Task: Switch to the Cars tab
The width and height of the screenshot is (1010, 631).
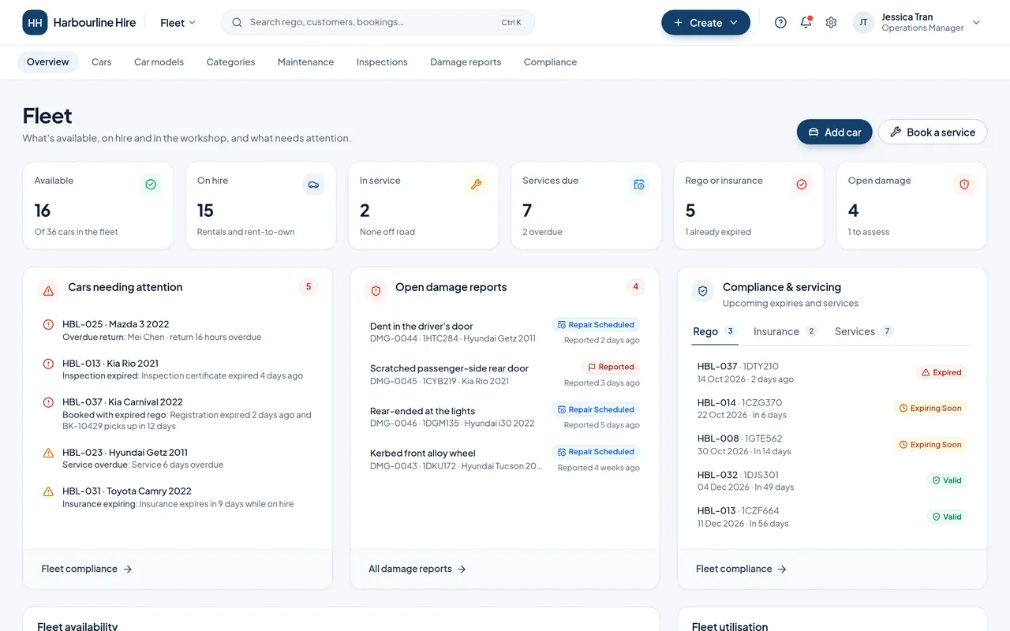Action: pos(101,62)
